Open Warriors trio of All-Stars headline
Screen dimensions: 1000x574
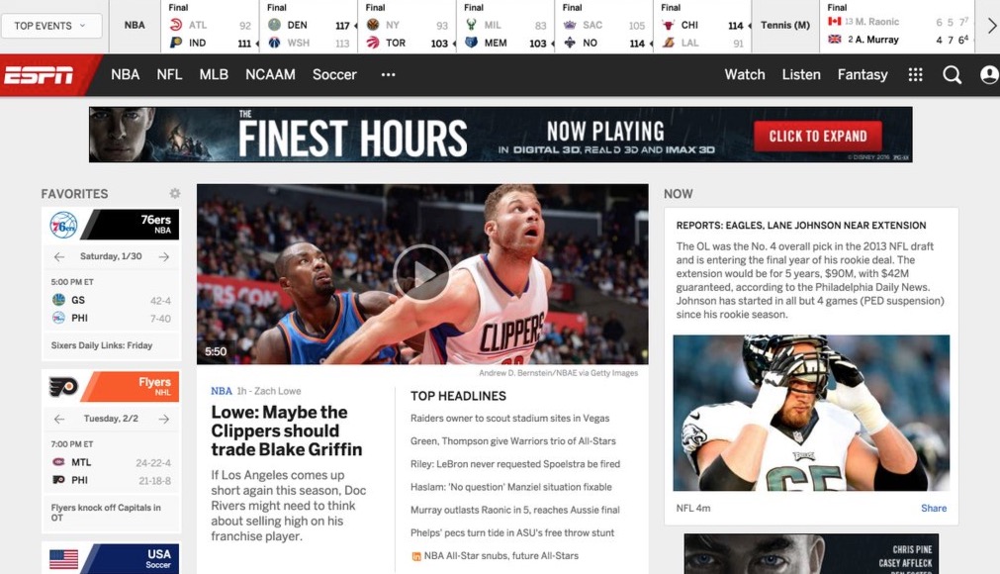point(512,441)
